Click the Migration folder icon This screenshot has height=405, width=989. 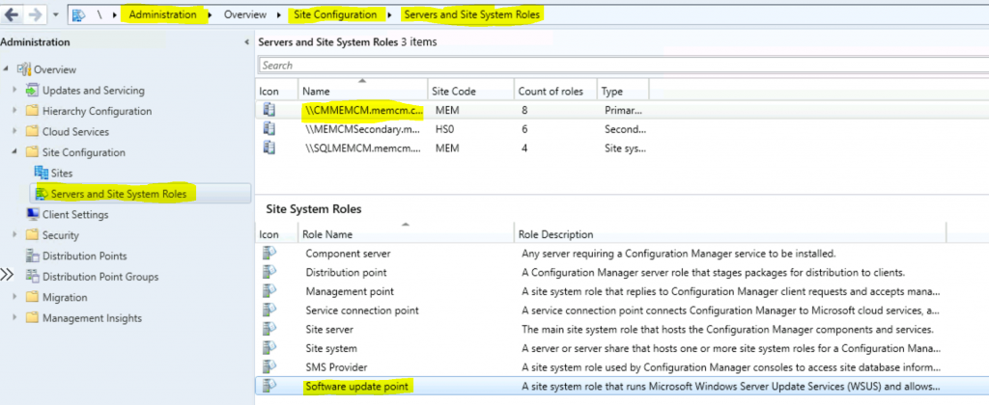click(32, 297)
